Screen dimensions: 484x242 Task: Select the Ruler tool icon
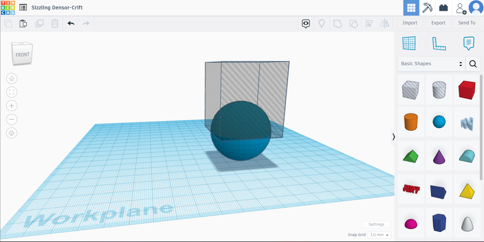tap(439, 43)
